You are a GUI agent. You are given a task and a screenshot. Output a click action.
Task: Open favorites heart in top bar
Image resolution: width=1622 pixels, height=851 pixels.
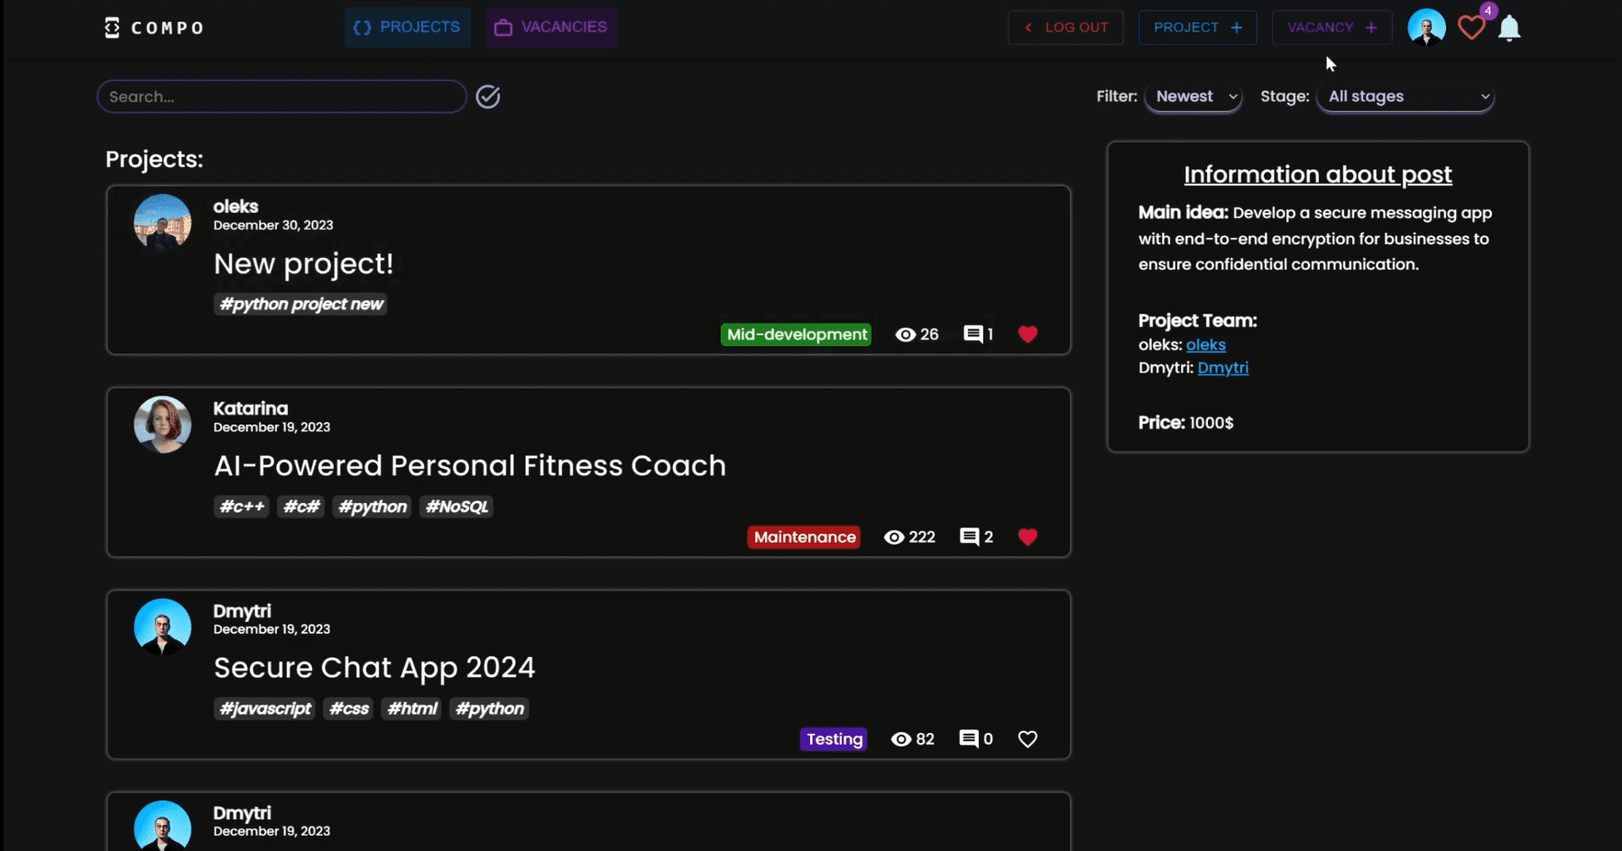pyautogui.click(x=1471, y=28)
